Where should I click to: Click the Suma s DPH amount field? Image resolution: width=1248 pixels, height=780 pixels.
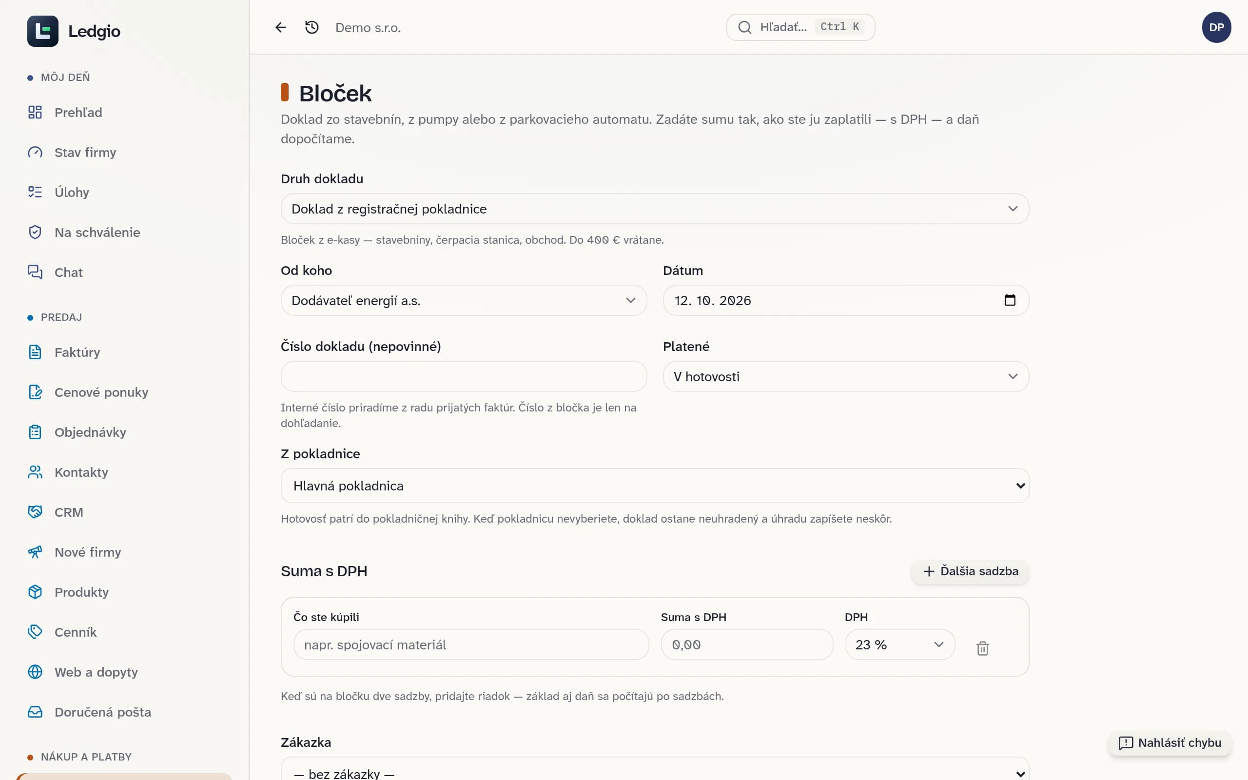(x=747, y=645)
